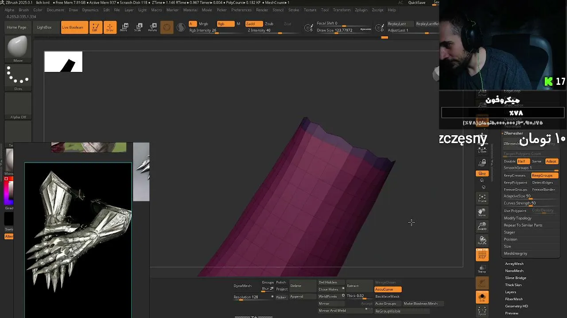Open the Preferences menu
The image size is (567, 318).
241,10
